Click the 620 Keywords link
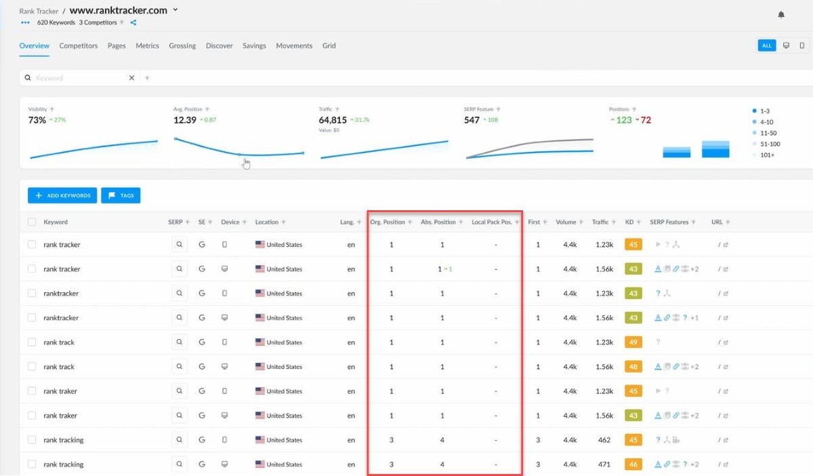This screenshot has width=813, height=476. coord(56,22)
